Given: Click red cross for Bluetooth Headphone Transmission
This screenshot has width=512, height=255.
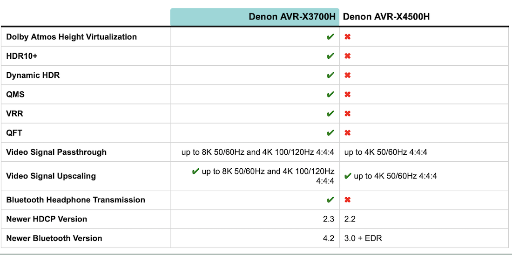Looking at the screenshot, I should 347,200.
